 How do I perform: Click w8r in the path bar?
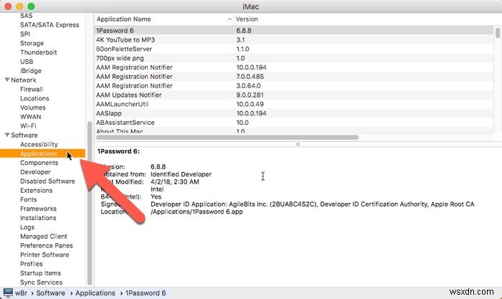[21, 293]
